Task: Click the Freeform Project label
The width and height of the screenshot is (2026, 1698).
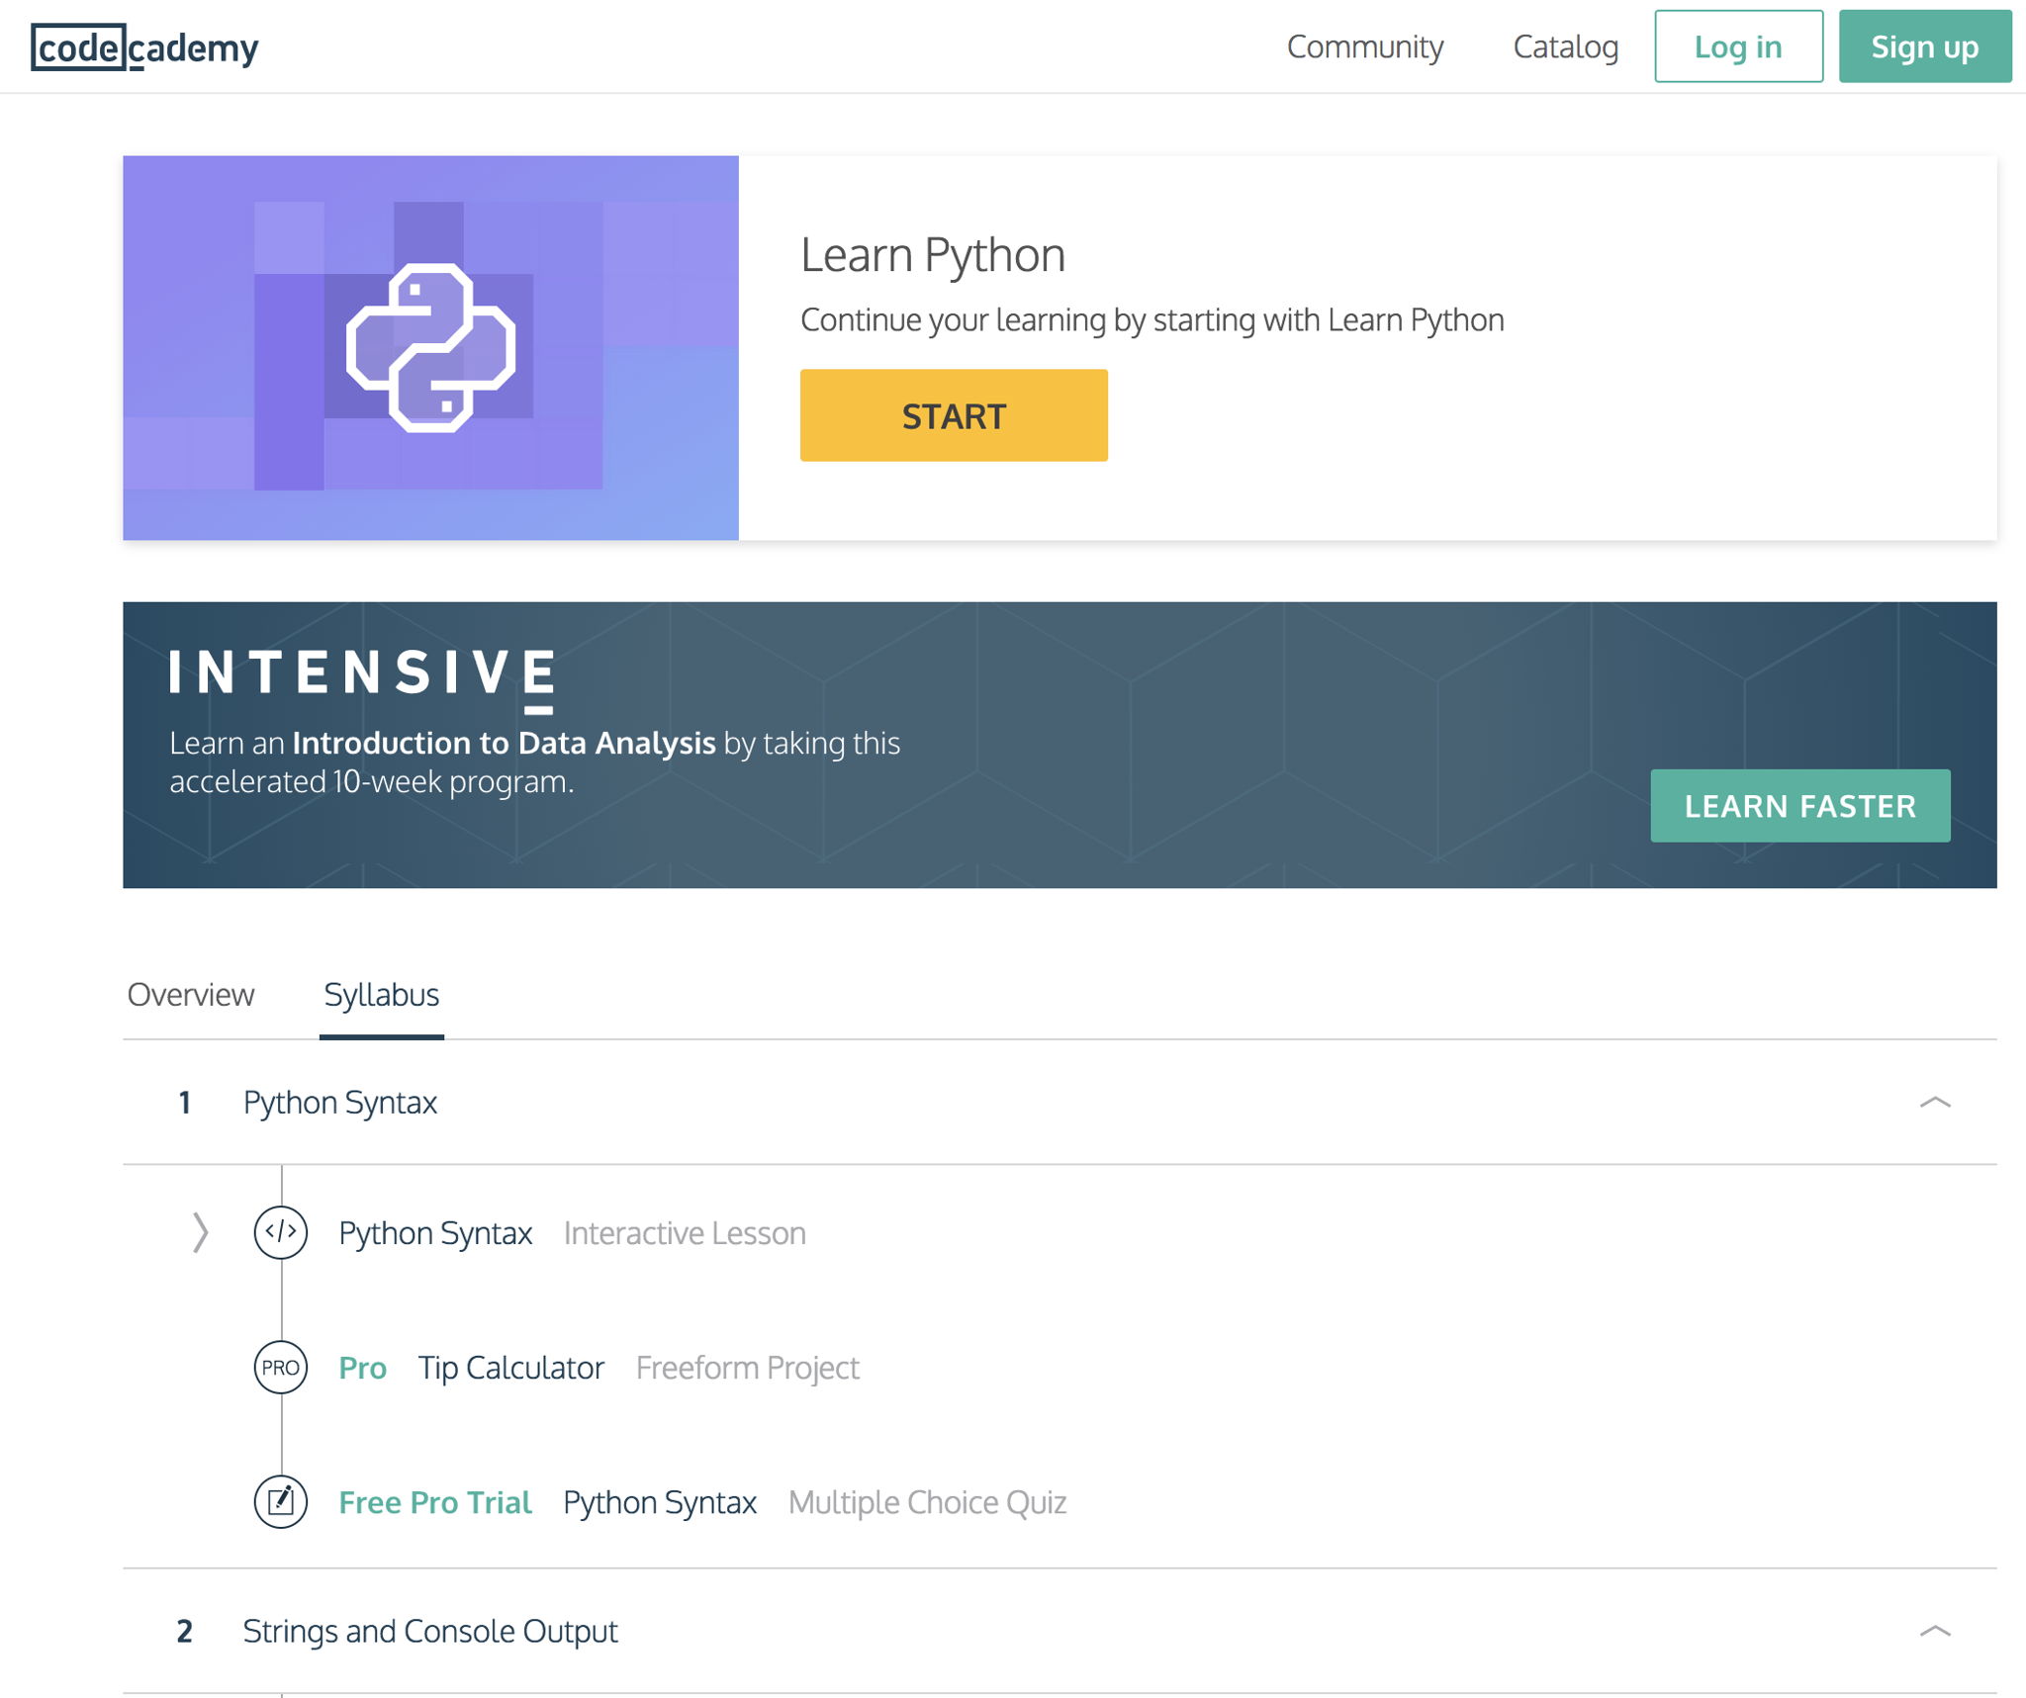Action: [x=747, y=1368]
